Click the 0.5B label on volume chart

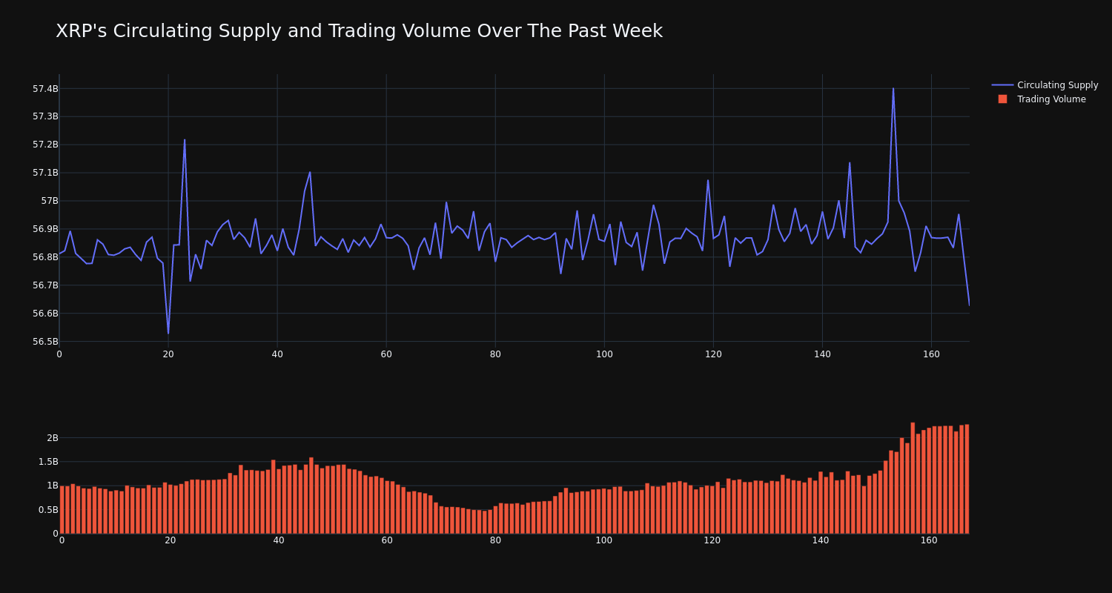coord(47,510)
